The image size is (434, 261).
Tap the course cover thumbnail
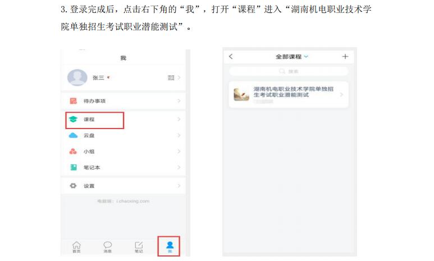pyautogui.click(x=241, y=94)
